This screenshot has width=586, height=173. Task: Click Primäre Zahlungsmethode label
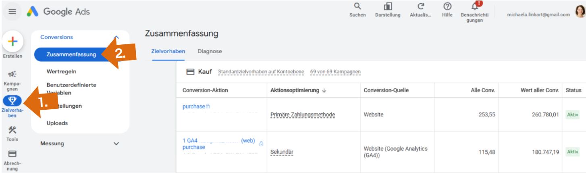point(303,115)
